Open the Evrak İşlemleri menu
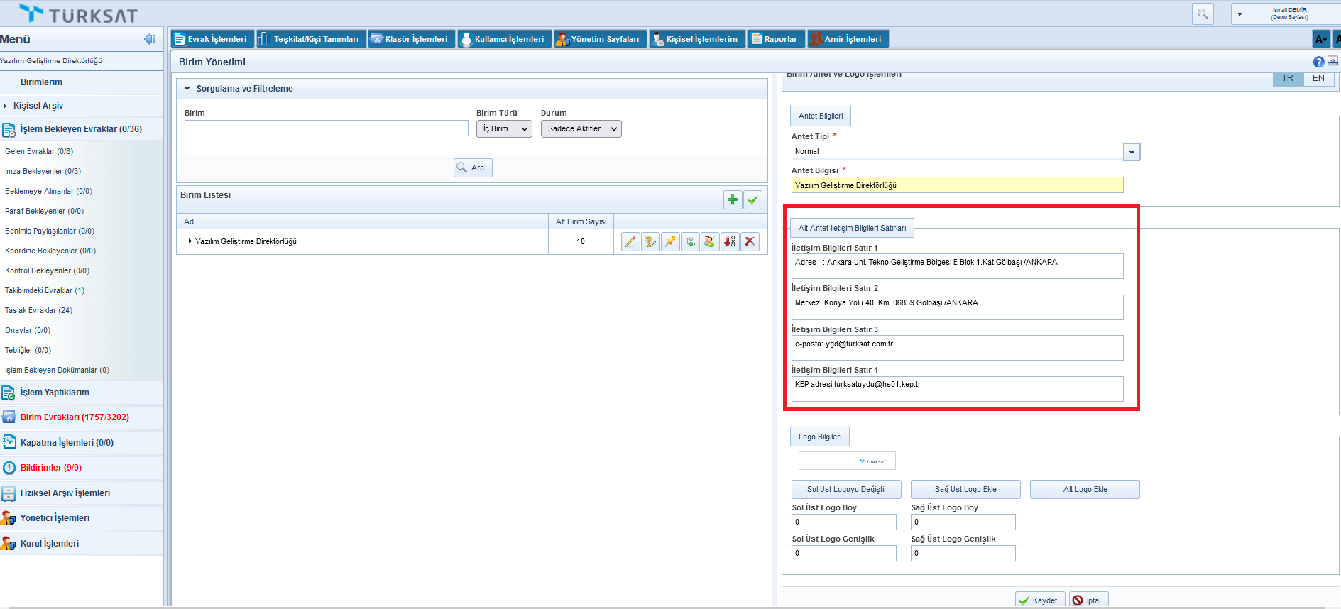The image size is (1341, 609). [210, 39]
